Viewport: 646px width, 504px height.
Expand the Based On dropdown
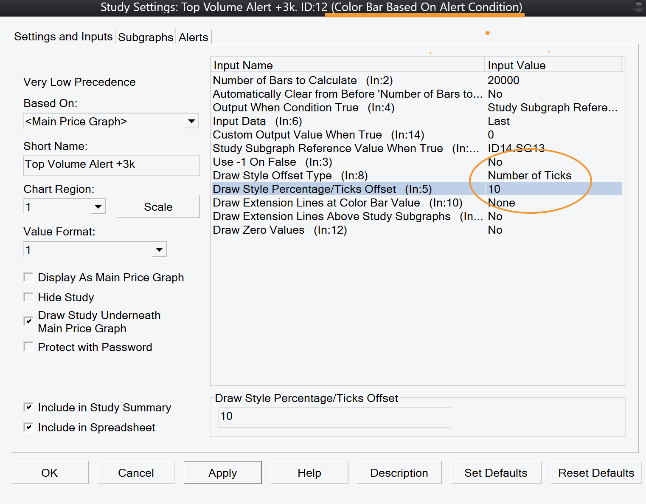point(191,122)
